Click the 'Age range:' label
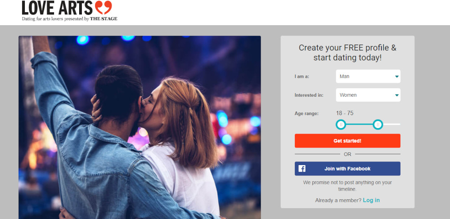 tap(306, 113)
